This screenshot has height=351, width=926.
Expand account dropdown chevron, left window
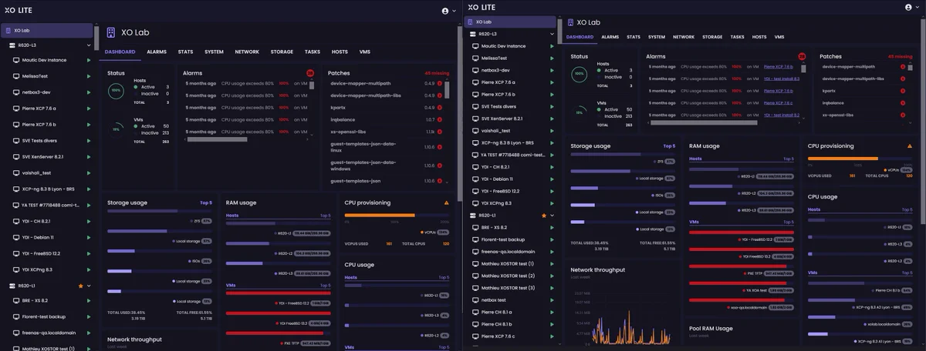(455, 11)
